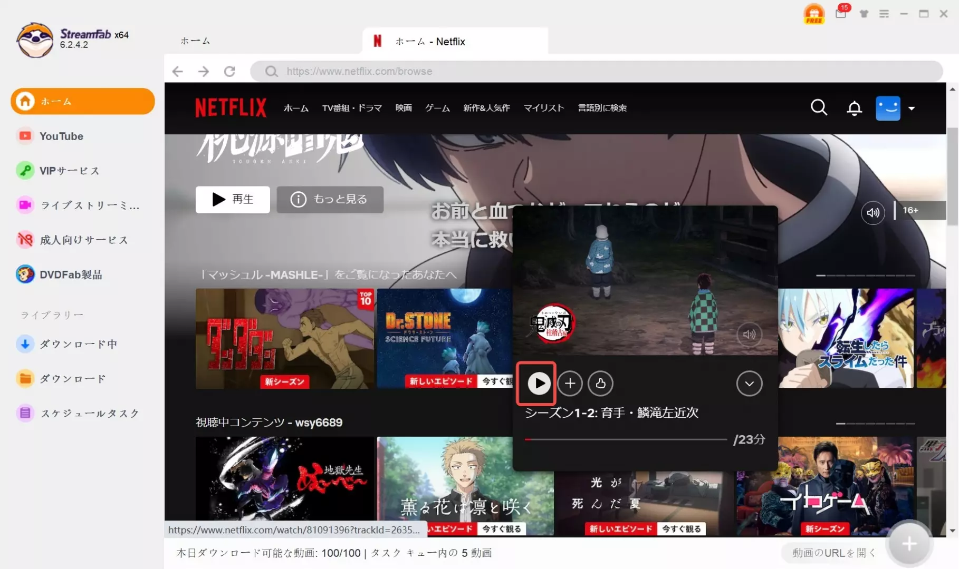Open the 転生したらスライムだった件 thumbnail
Screen dimensions: 959x569
[x=846, y=338]
